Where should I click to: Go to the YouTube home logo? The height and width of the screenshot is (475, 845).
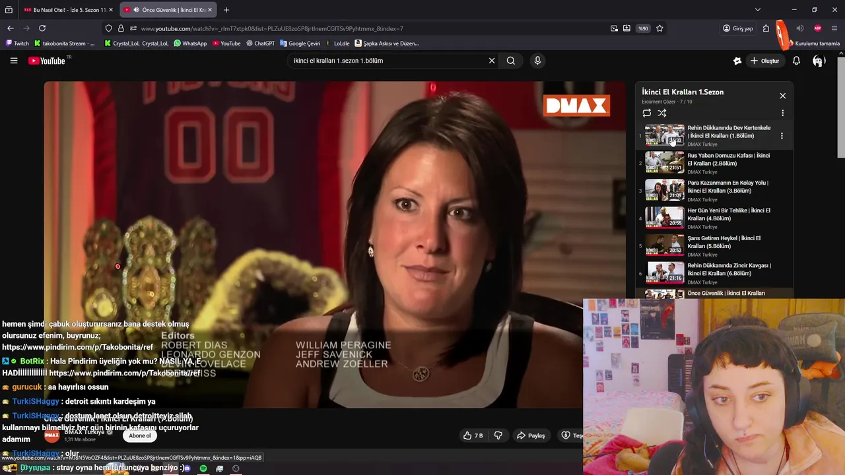pos(46,61)
